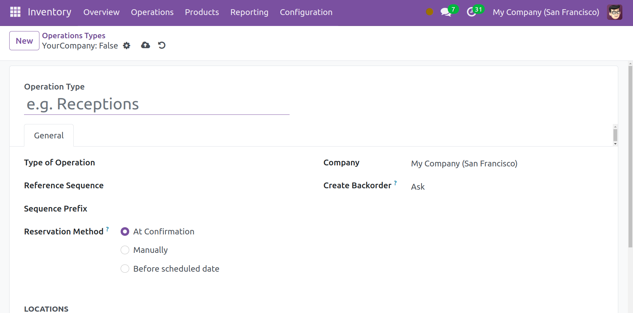Select Manually reservation method
The height and width of the screenshot is (313, 633).
point(125,250)
